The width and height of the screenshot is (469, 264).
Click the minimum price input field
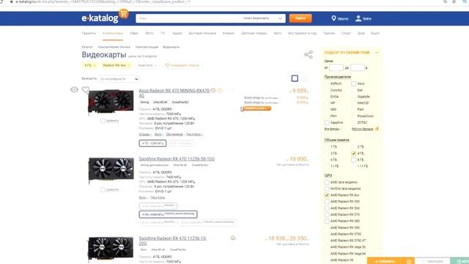point(336,67)
